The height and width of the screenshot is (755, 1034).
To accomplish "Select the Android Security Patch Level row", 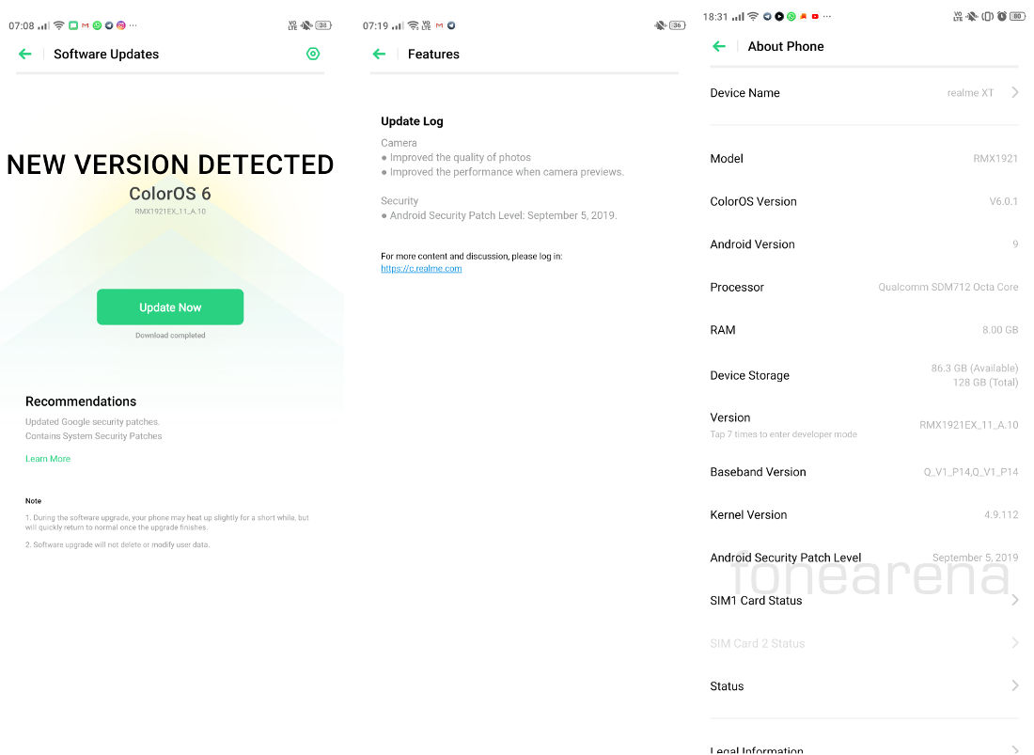I will click(863, 558).
